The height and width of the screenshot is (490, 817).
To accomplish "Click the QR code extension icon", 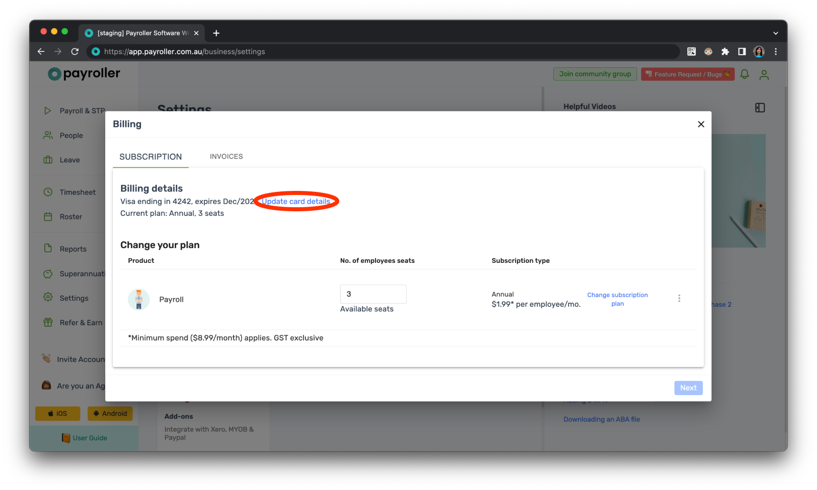I will pos(691,52).
